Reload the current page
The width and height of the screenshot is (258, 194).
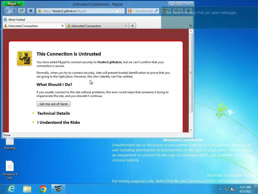point(21,11)
